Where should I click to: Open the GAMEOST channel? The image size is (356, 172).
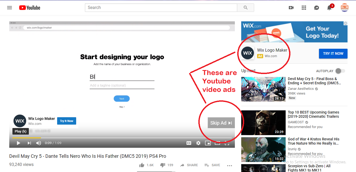click(296, 122)
